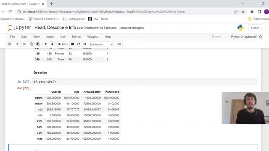Click the mean row label
The width and height of the screenshot is (269, 151).
(x=39, y=104)
